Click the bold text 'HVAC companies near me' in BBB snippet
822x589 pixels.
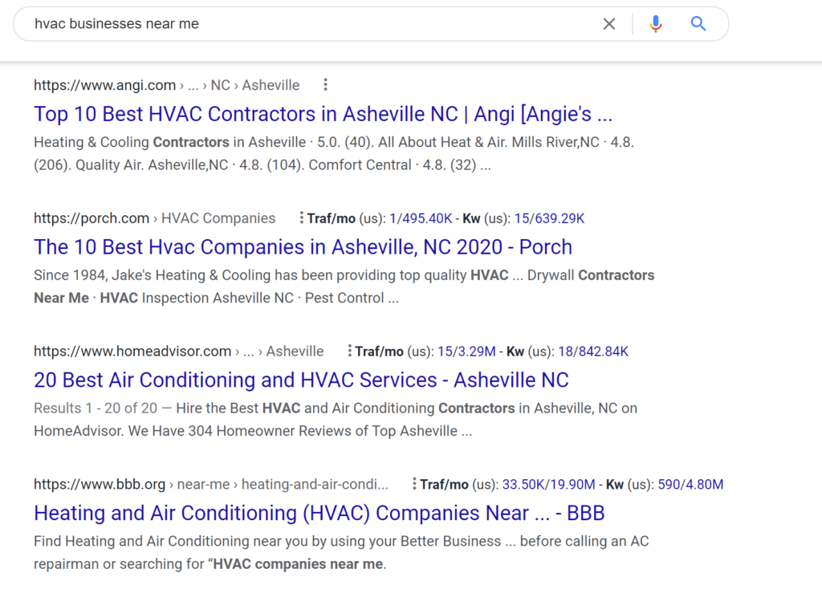[299, 564]
